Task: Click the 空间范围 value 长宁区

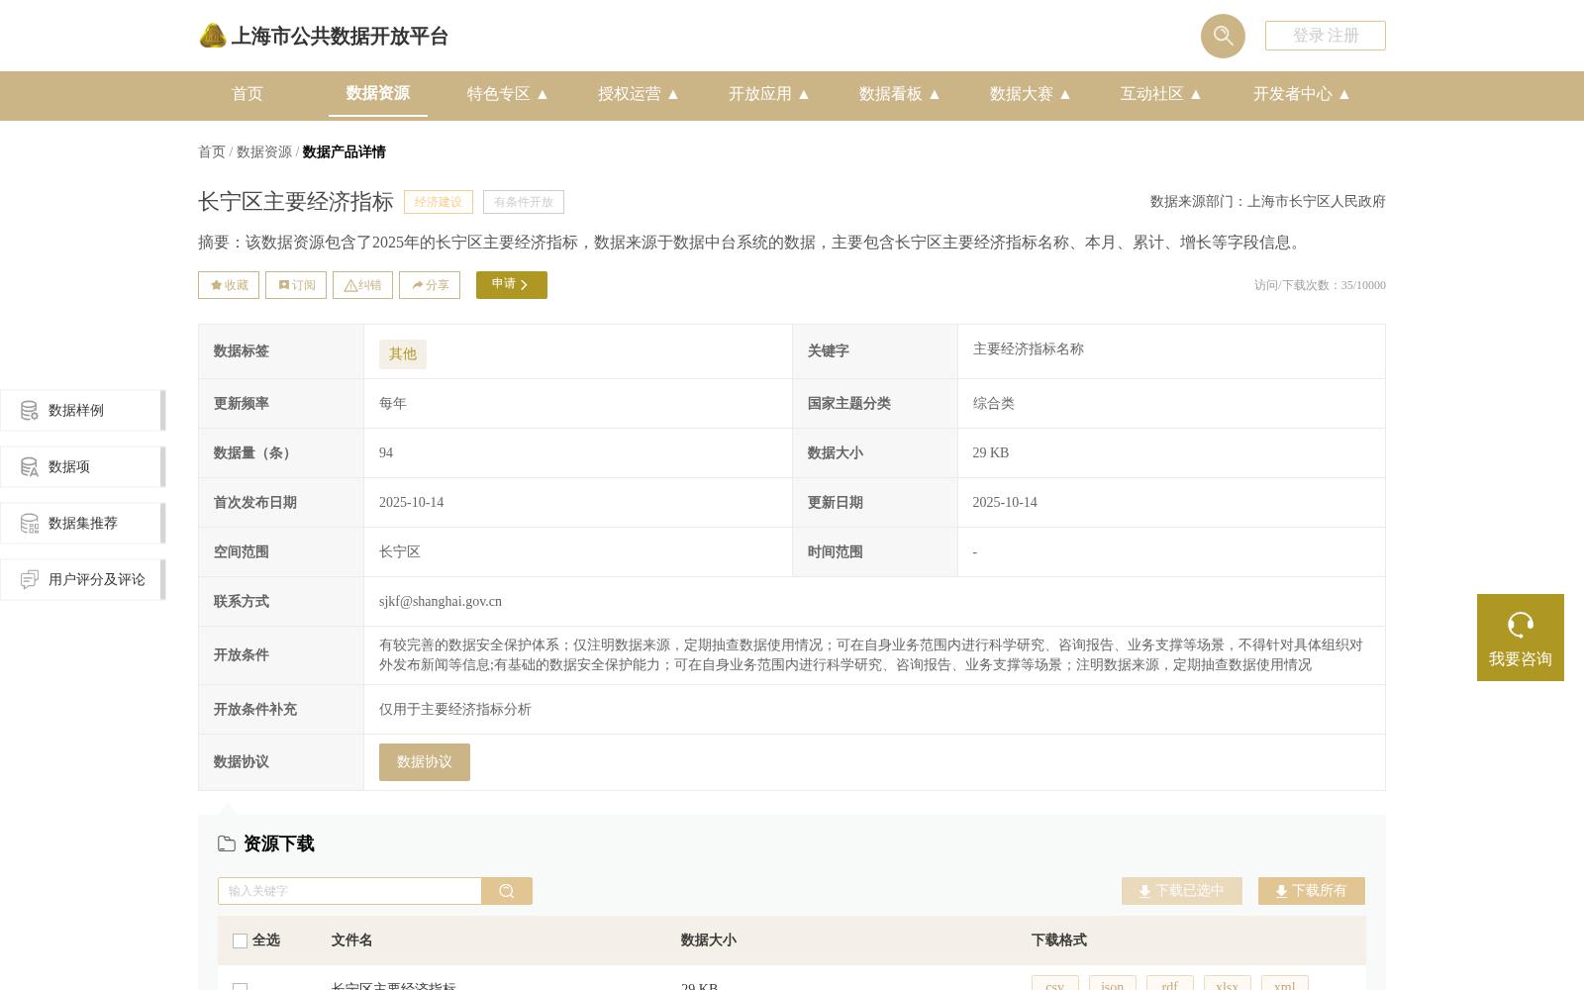Action: (x=400, y=552)
